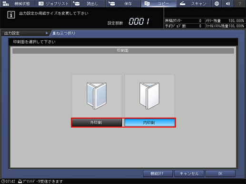246x184 pixels.
Task: Click the printer data reception status icon
Action: pyautogui.click(x=20, y=181)
